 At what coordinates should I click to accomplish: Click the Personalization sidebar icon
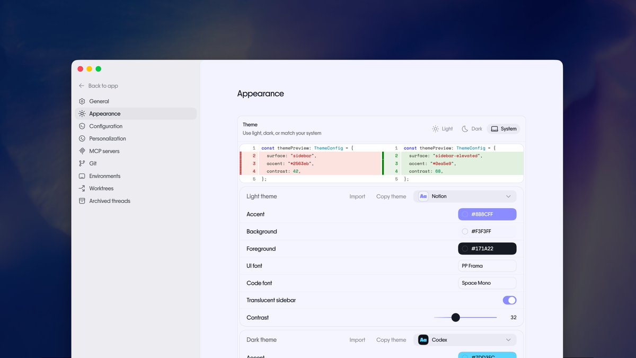click(x=82, y=138)
